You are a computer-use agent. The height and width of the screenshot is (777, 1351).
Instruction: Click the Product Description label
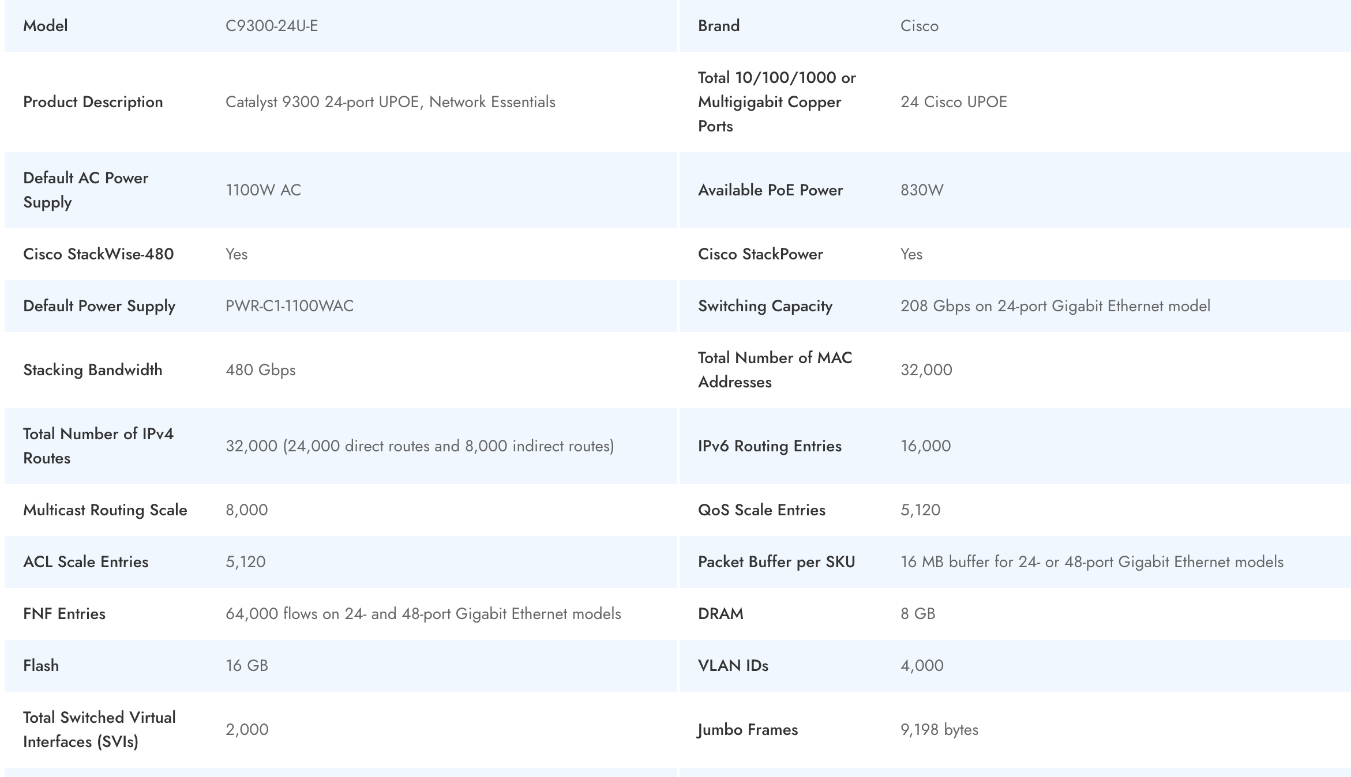coord(93,102)
